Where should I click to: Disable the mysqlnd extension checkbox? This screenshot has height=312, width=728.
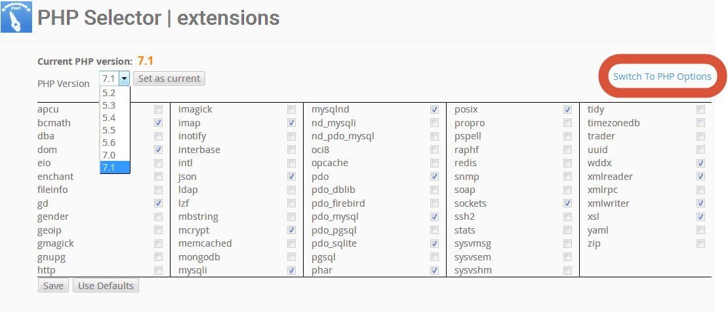(x=435, y=110)
